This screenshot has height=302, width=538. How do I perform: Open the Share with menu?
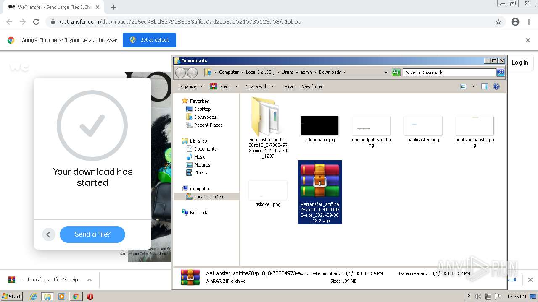[x=260, y=86]
